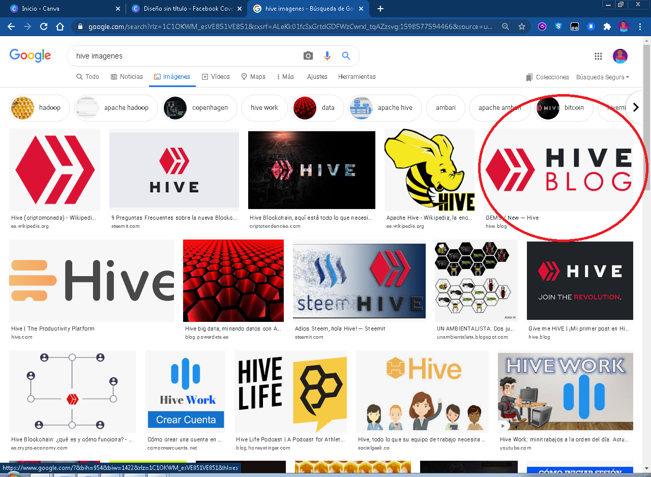Open the Join the Revolution Hive image
The height and width of the screenshot is (477, 651).
click(580, 281)
